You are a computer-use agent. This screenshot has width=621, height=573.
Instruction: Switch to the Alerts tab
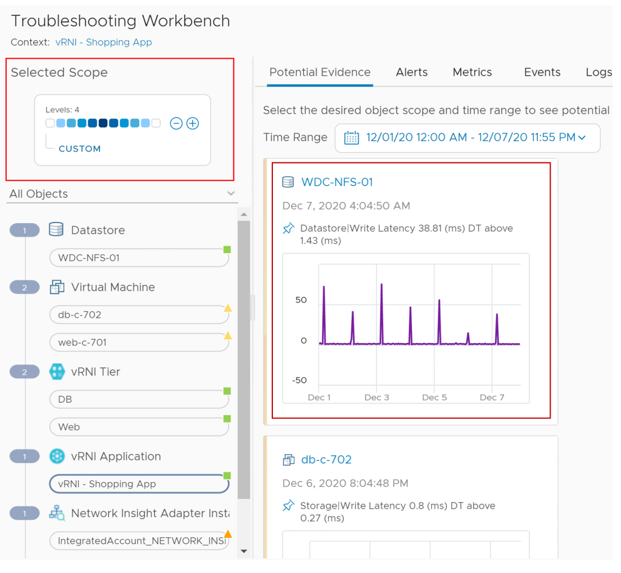[x=412, y=72]
